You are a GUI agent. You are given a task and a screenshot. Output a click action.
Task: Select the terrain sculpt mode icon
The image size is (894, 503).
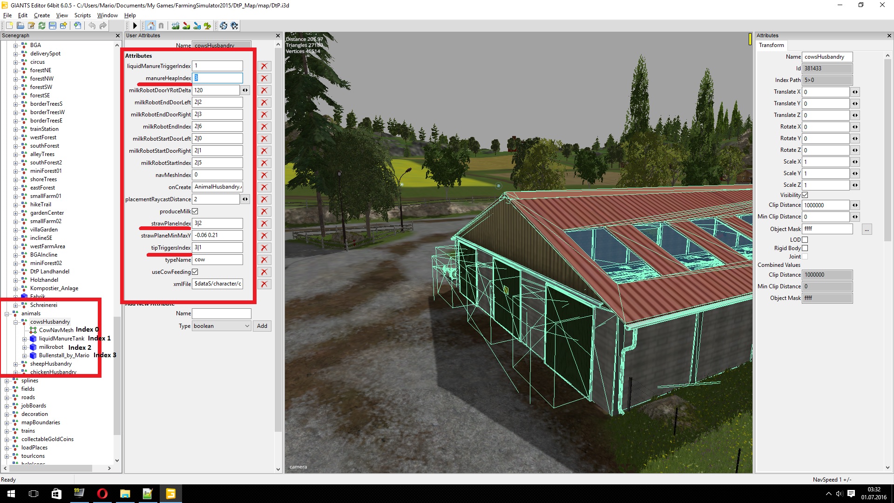(176, 26)
